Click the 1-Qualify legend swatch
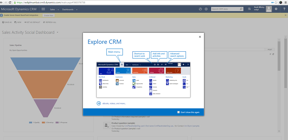288x140 pixels. pos(31,122)
